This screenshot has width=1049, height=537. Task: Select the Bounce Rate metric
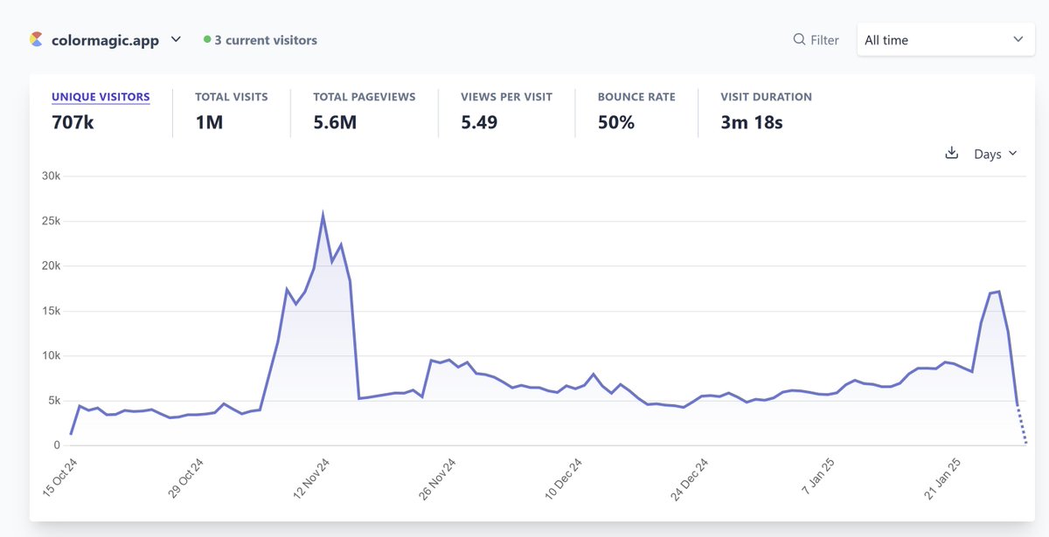[636, 110]
